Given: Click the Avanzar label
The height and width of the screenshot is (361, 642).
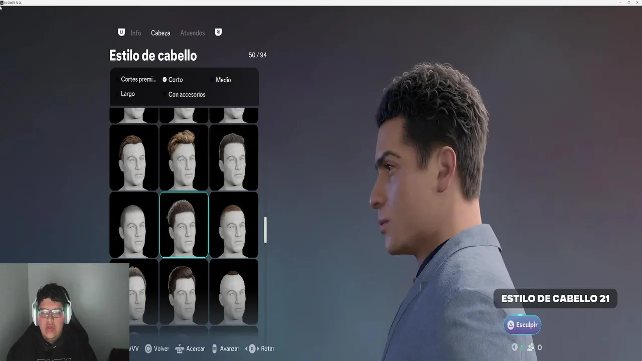Looking at the screenshot, I should [x=230, y=348].
